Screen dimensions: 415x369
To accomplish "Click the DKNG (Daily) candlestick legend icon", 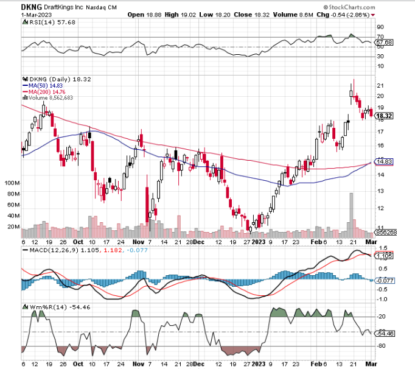I will click(26, 79).
